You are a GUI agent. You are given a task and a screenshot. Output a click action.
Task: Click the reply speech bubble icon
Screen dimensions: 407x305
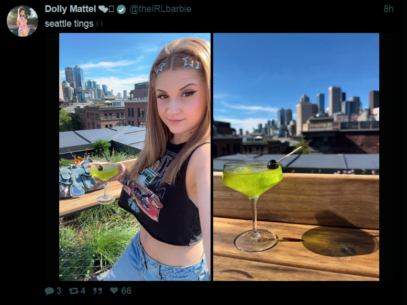pos(49,291)
